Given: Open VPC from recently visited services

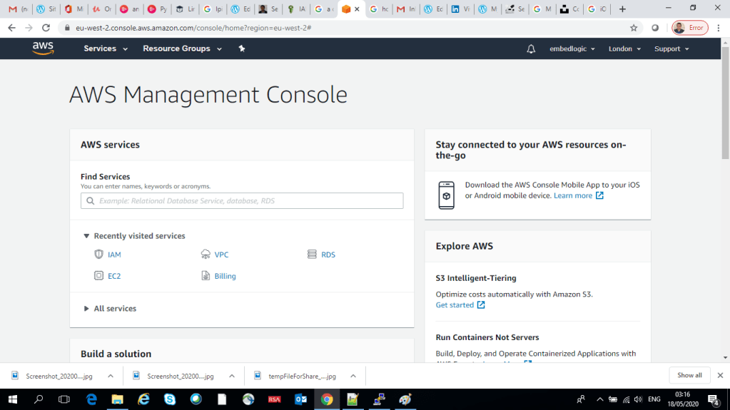Looking at the screenshot, I should 221,255.
